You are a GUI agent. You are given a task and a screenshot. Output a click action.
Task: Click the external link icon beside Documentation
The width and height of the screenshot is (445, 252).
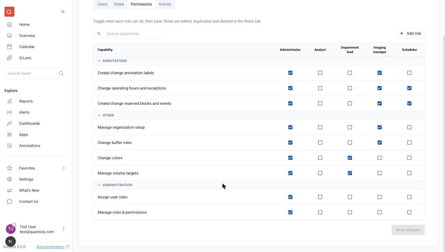[67, 247]
